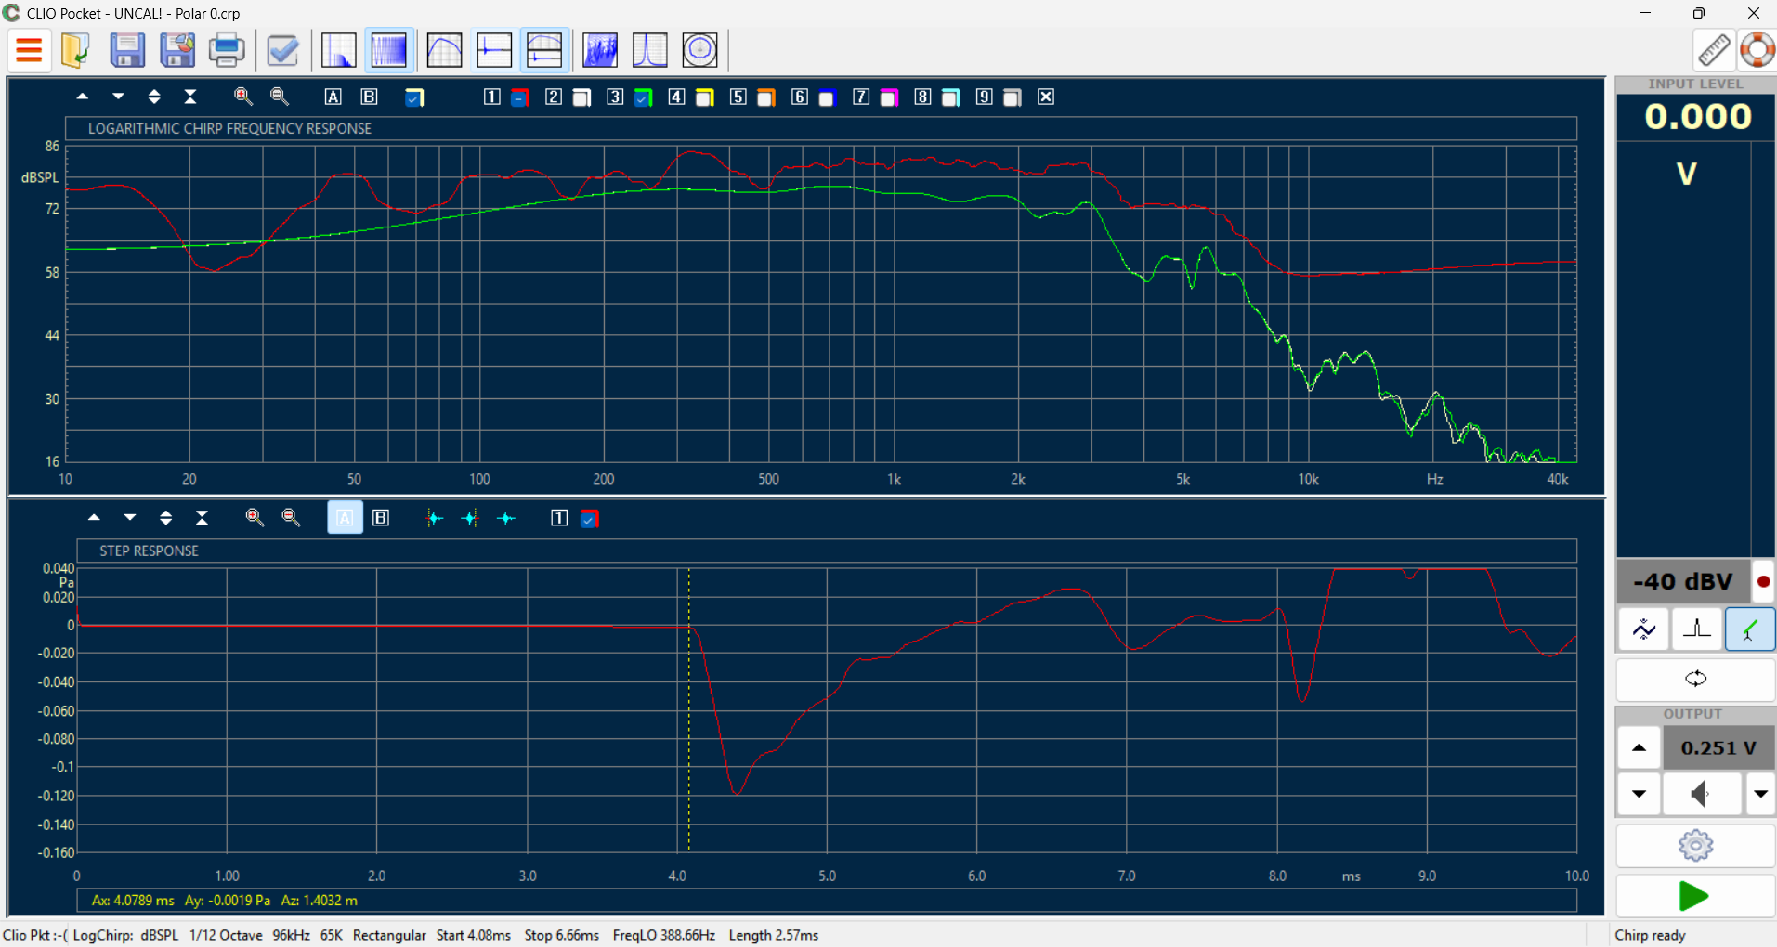The height and width of the screenshot is (947, 1777).
Task: Zoom out on the step response graph
Action: click(x=291, y=518)
